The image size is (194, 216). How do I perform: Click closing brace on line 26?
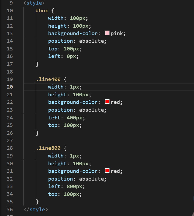pos(37,133)
